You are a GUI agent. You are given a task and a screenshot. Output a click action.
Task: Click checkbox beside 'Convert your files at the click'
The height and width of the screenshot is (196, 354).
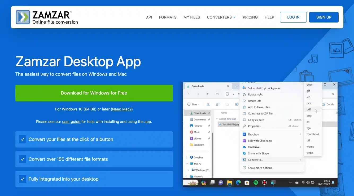pyautogui.click(x=23, y=139)
